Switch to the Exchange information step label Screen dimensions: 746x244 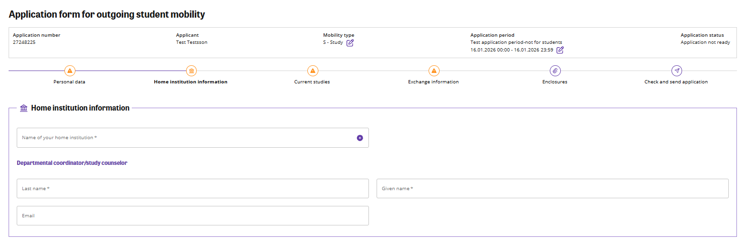pyautogui.click(x=433, y=82)
